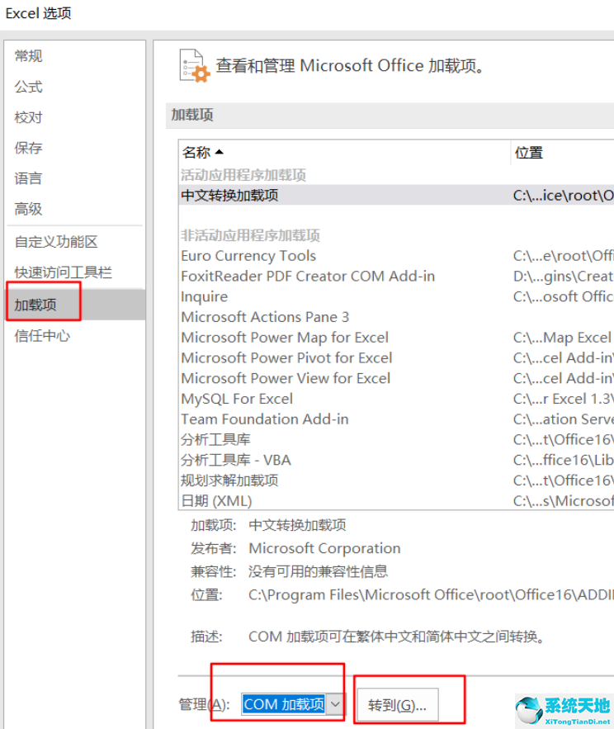Select Team Foundation Add-in row
Image resolution: width=614 pixels, height=729 pixels.
[396, 419]
